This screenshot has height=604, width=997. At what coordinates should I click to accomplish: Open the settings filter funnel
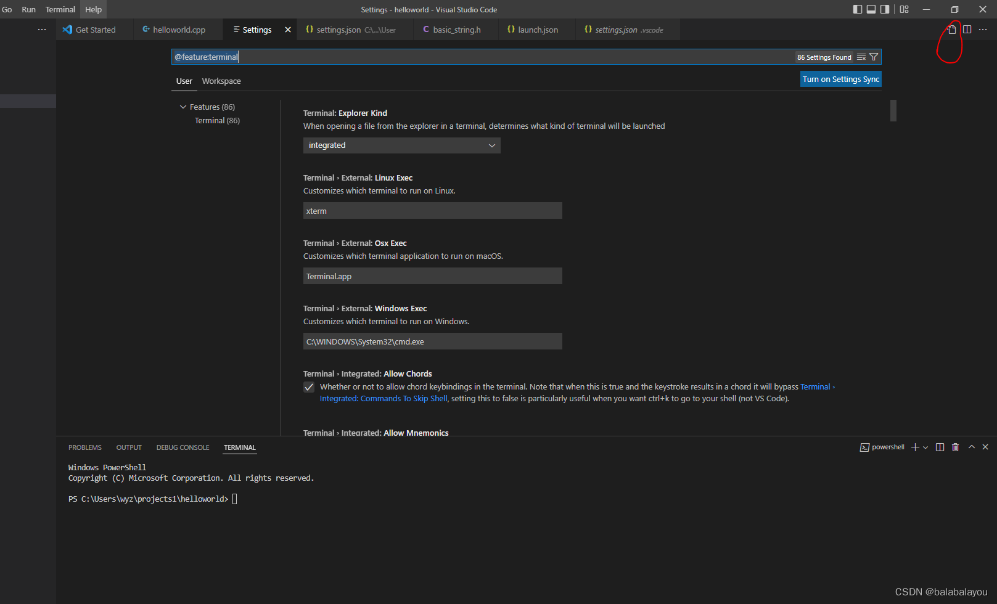point(874,57)
